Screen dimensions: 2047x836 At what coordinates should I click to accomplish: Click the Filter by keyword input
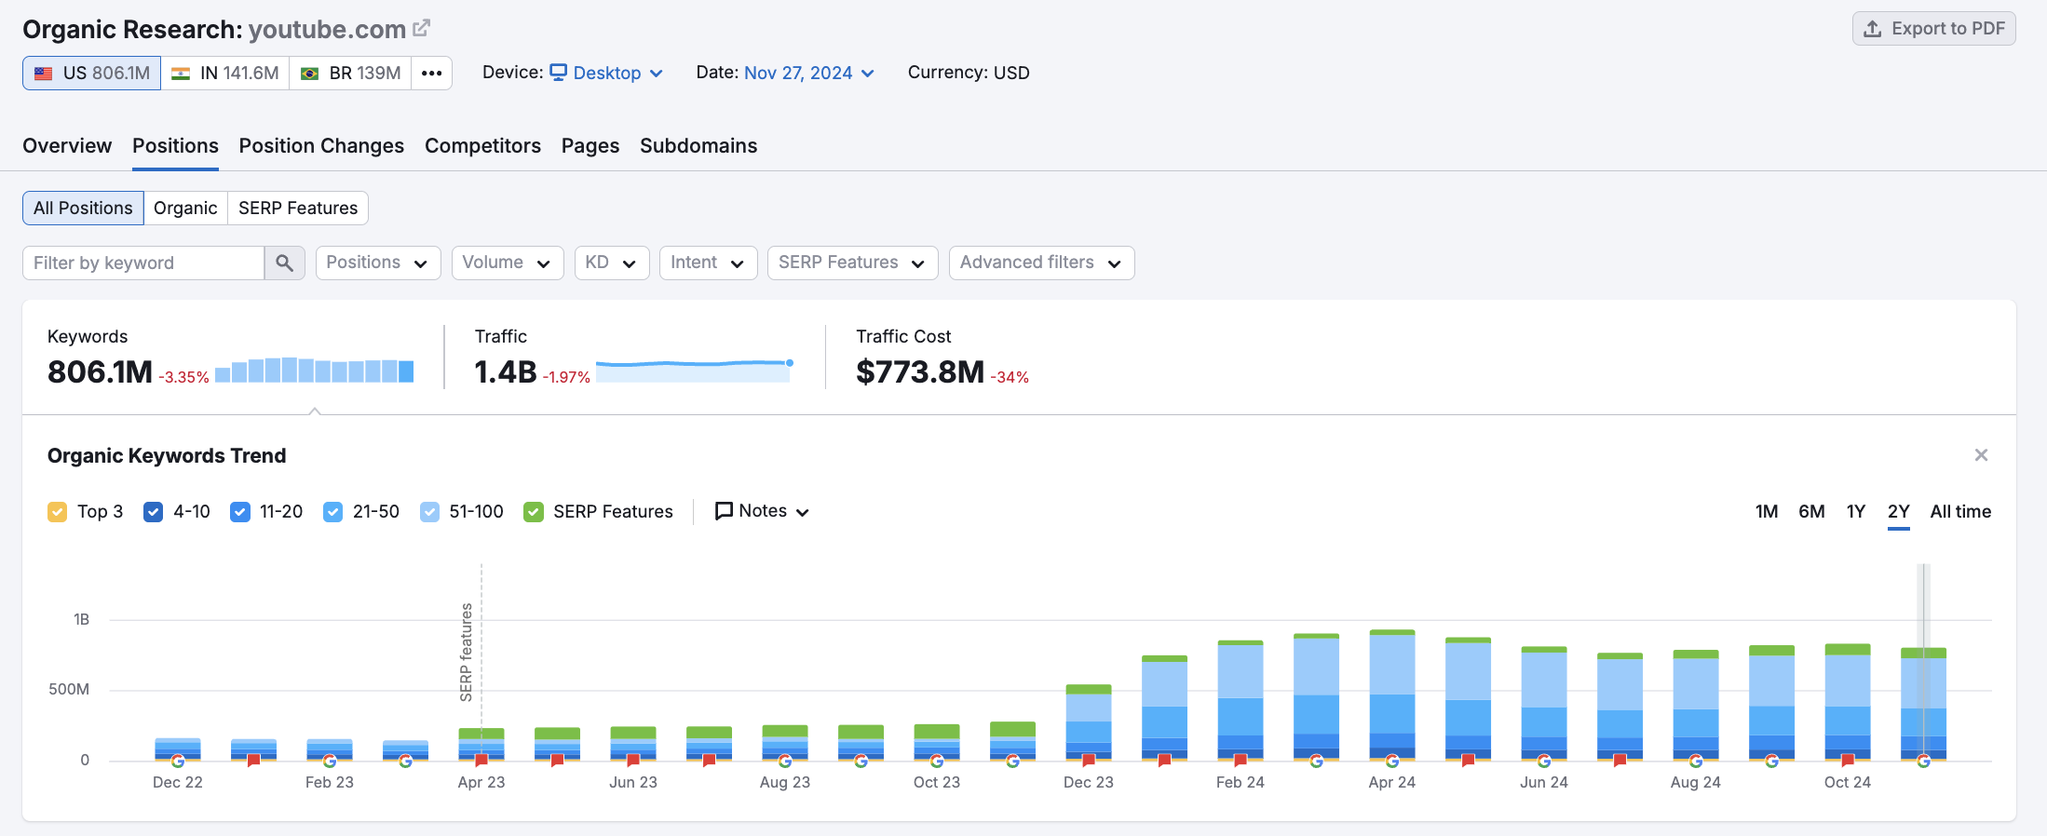[143, 263]
